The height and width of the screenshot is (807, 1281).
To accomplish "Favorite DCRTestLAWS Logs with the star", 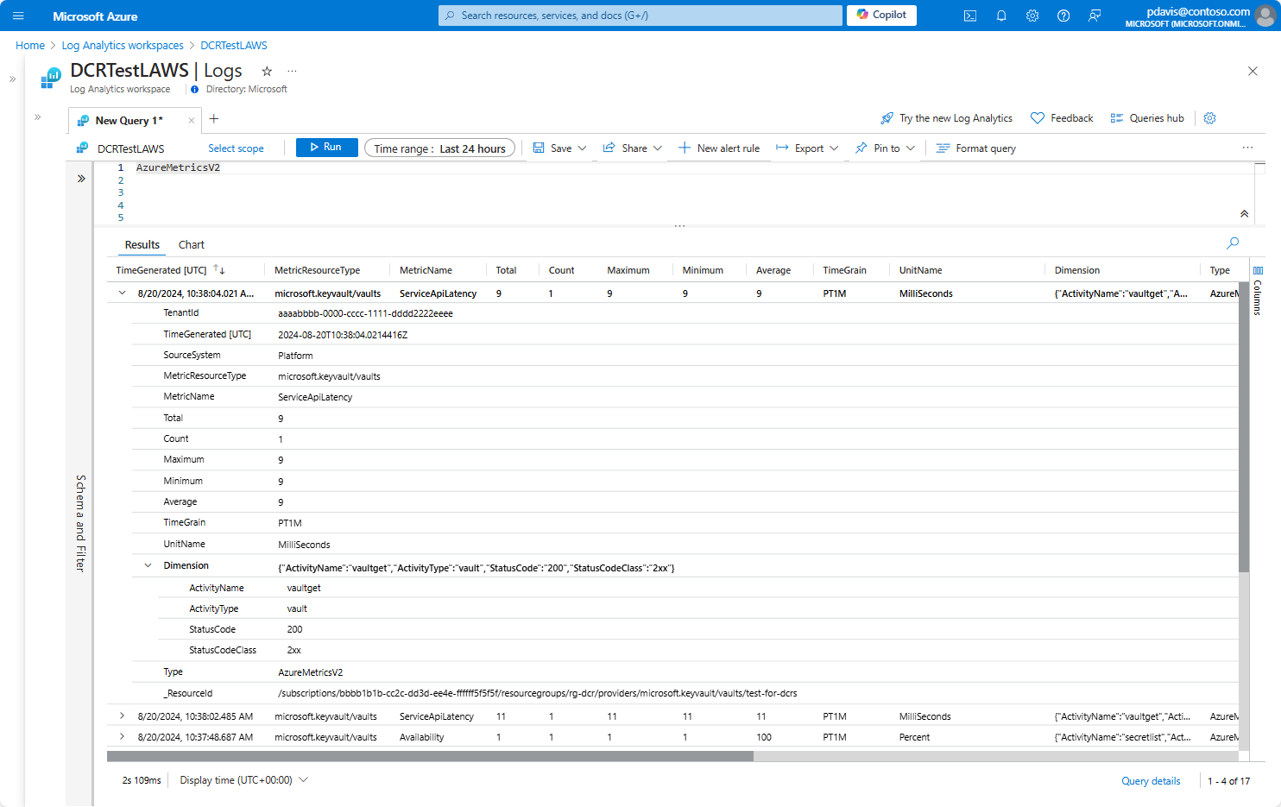I will pos(267,71).
